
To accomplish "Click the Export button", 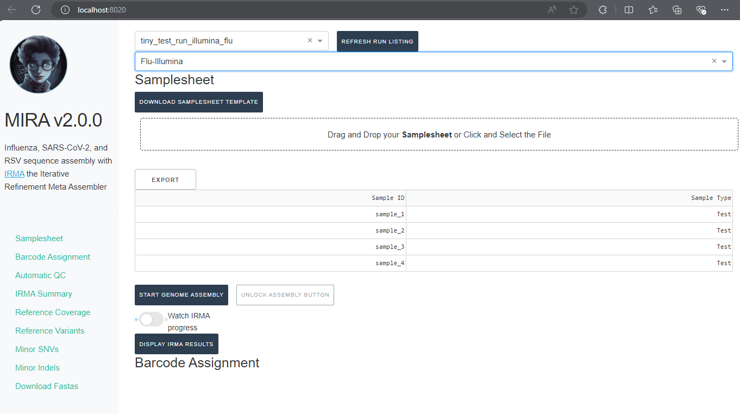I will click(165, 180).
